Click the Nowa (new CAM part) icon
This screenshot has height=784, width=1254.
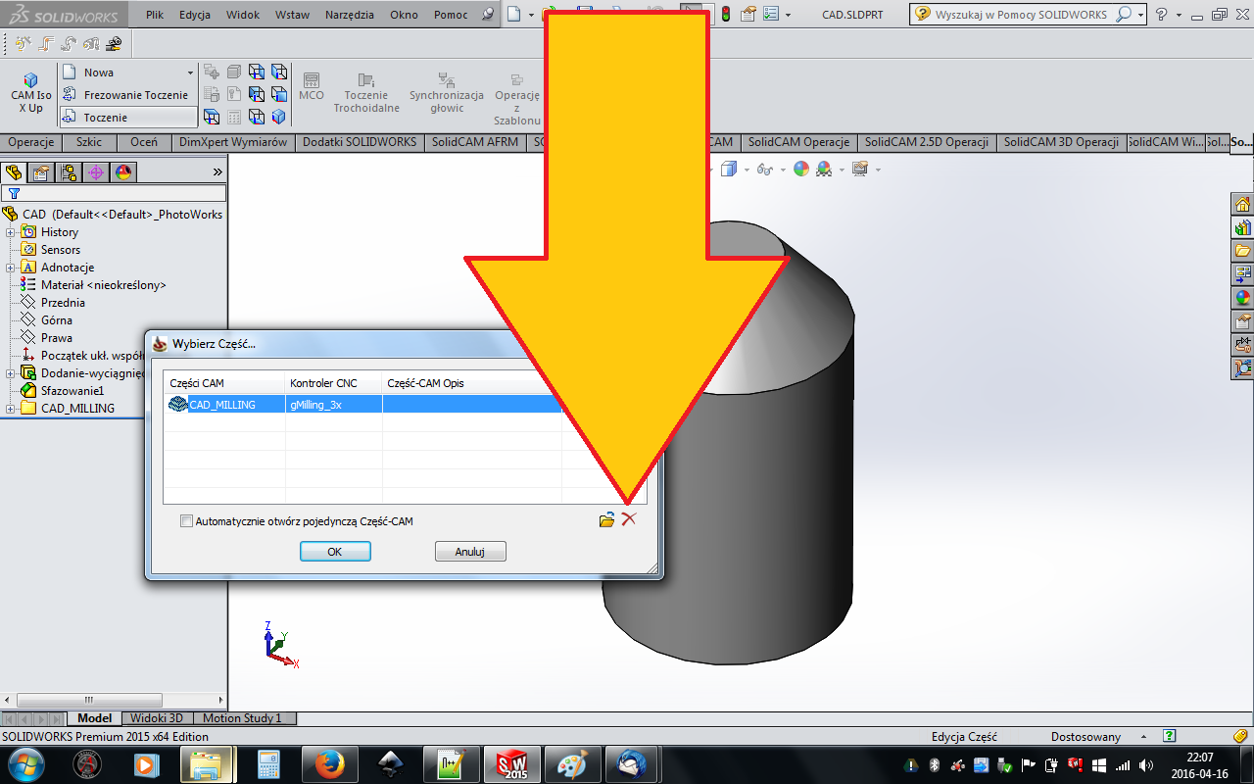(x=70, y=73)
